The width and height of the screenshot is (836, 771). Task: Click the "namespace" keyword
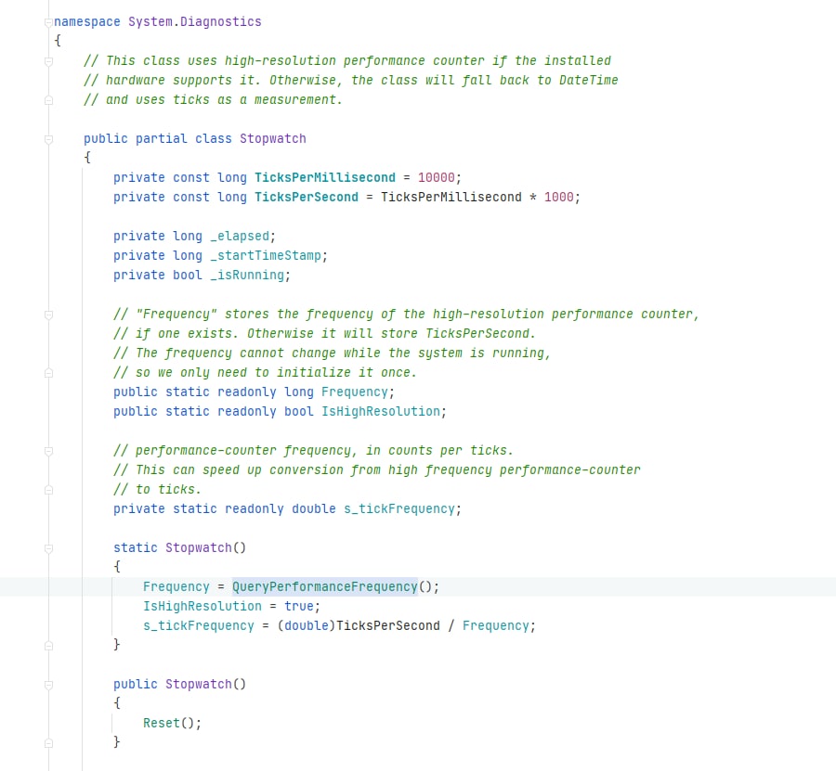pyautogui.click(x=87, y=22)
